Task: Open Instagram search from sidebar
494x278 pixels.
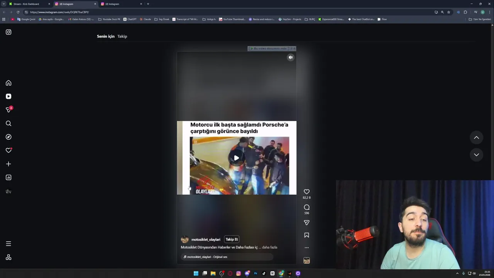Action: [x=8, y=124]
